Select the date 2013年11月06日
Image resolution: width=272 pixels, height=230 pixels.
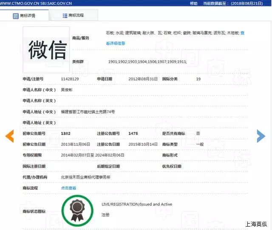(x=76, y=144)
